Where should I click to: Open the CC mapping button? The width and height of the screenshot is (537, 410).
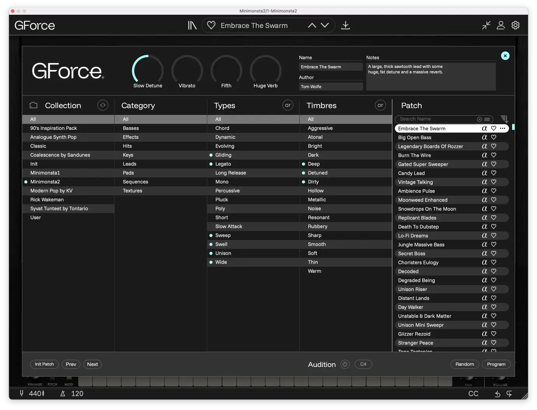(473, 394)
